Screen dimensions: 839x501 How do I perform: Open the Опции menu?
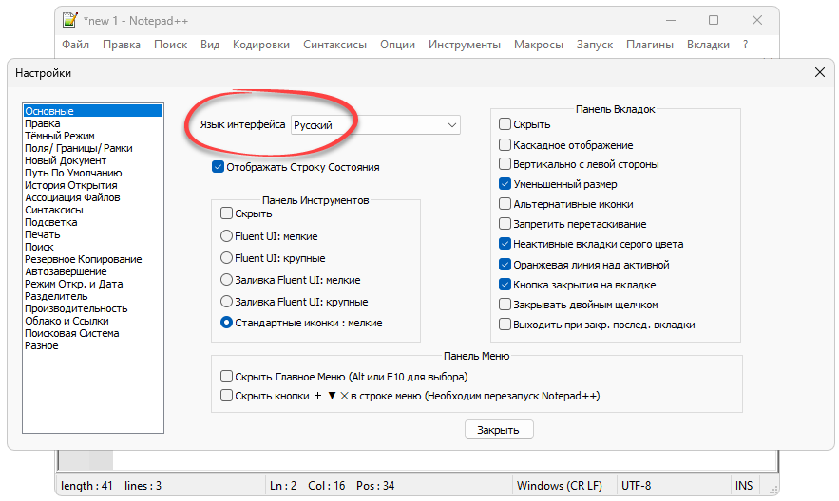click(x=397, y=45)
